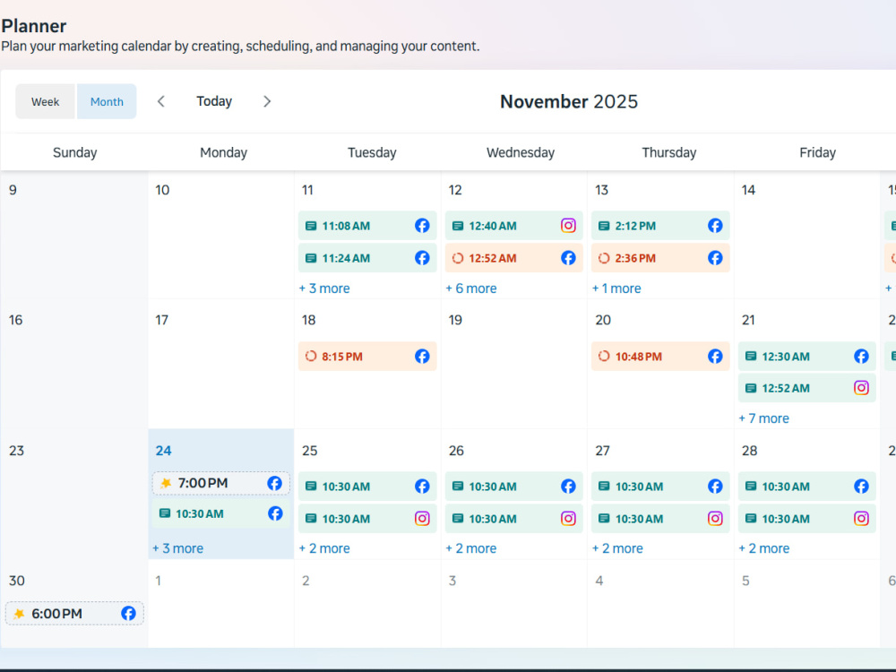Expand '+ 6 more' on November 12
The width and height of the screenshot is (896, 672).
(x=471, y=289)
